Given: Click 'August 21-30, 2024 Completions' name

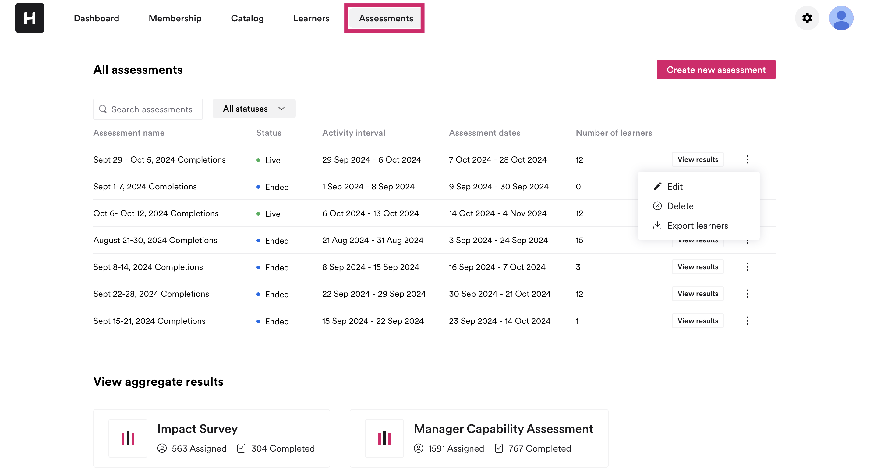Looking at the screenshot, I should tap(155, 240).
